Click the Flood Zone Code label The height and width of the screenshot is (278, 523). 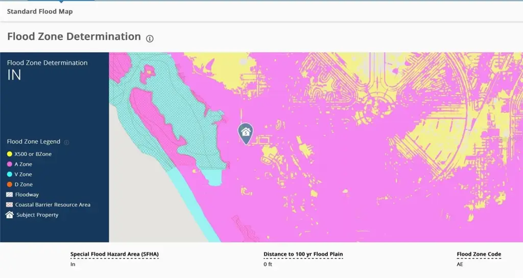click(479, 254)
